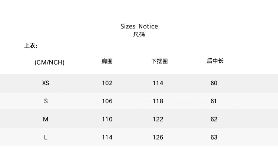Click the 胸围 column header
Image resolution: width=278 pixels, height=162 pixels.
point(107,61)
